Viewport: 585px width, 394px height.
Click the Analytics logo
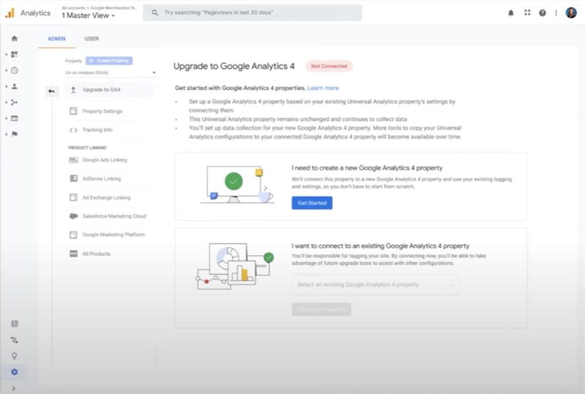tap(10, 13)
